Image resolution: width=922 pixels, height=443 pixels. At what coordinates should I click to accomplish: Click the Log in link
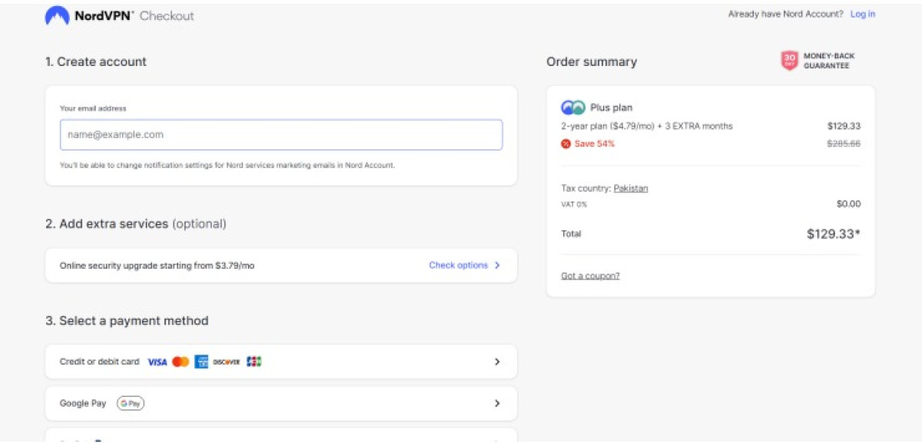(x=863, y=14)
